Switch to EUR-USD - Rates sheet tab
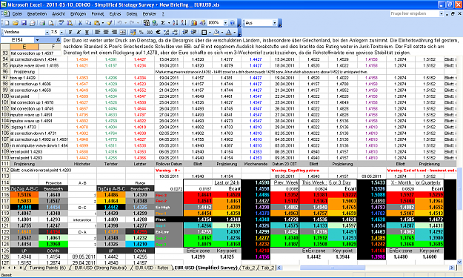The image size is (463, 278). pyautogui.click(x=152, y=268)
